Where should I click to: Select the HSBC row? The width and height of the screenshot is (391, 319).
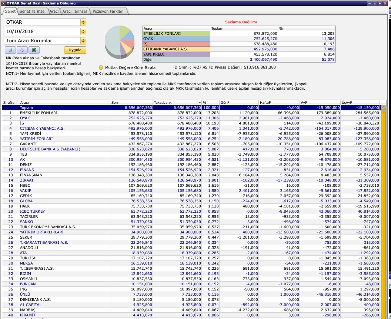(x=191, y=186)
